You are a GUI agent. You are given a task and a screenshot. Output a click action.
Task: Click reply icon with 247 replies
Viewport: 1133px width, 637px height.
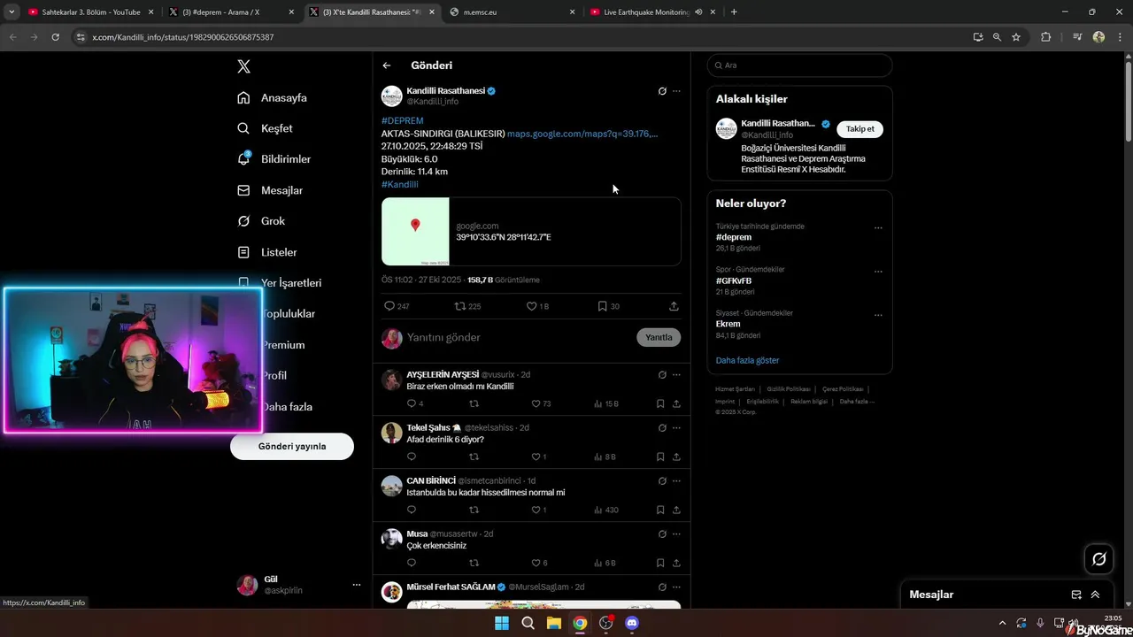(389, 306)
